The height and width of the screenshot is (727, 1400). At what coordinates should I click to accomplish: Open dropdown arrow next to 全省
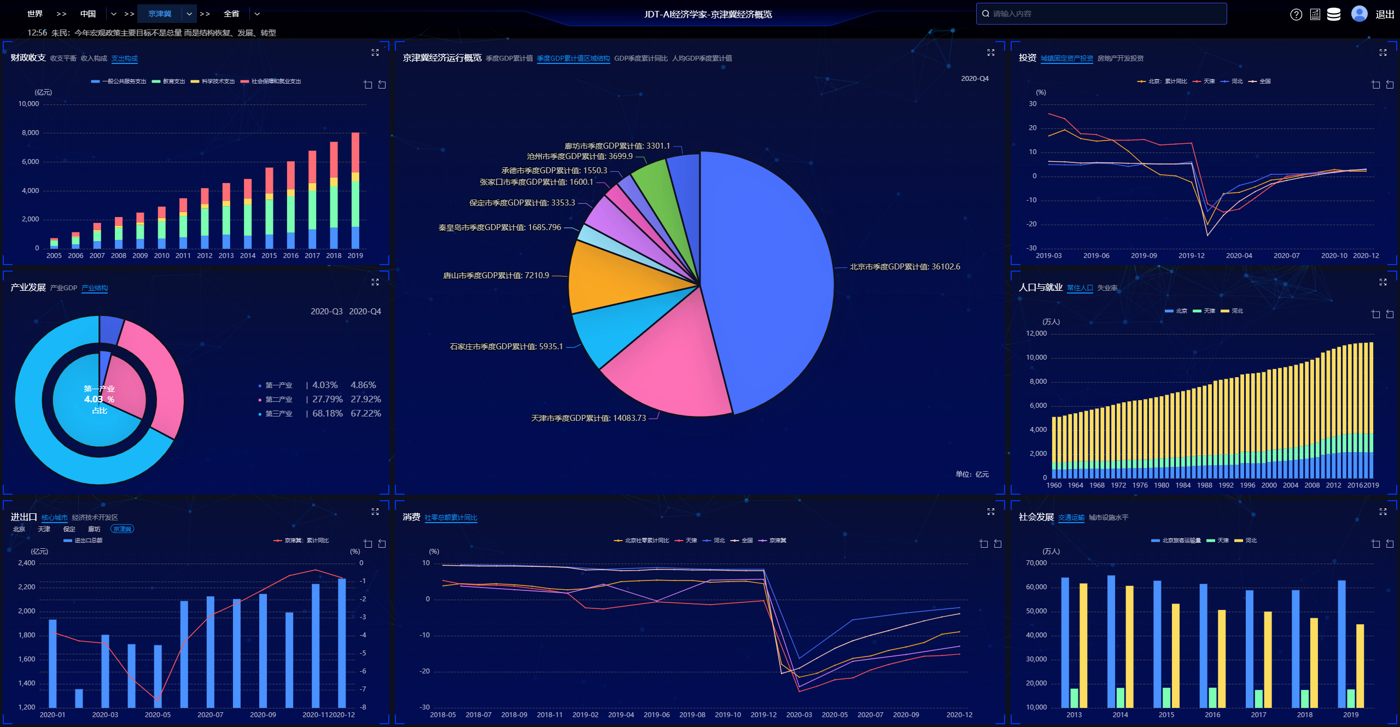(257, 14)
